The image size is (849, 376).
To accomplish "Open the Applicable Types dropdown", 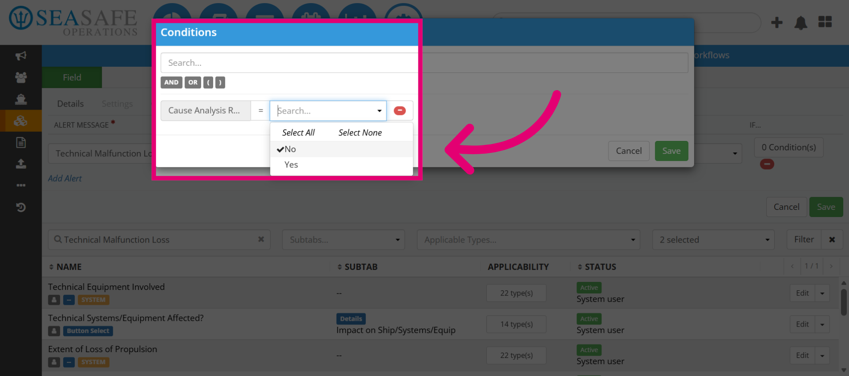I will click(x=528, y=239).
